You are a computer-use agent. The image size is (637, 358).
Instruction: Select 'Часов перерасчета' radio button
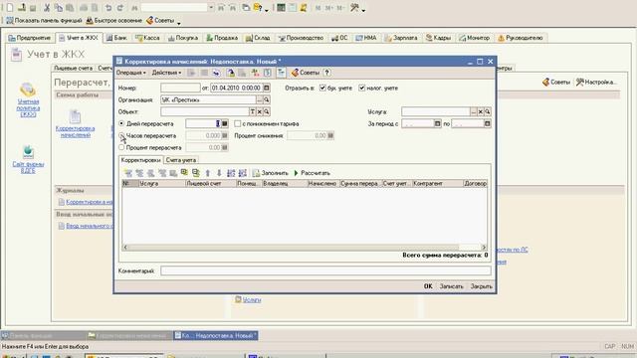click(x=121, y=135)
